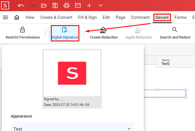Open the hamburger menu
The image size is (195, 131).
tap(5, 17)
